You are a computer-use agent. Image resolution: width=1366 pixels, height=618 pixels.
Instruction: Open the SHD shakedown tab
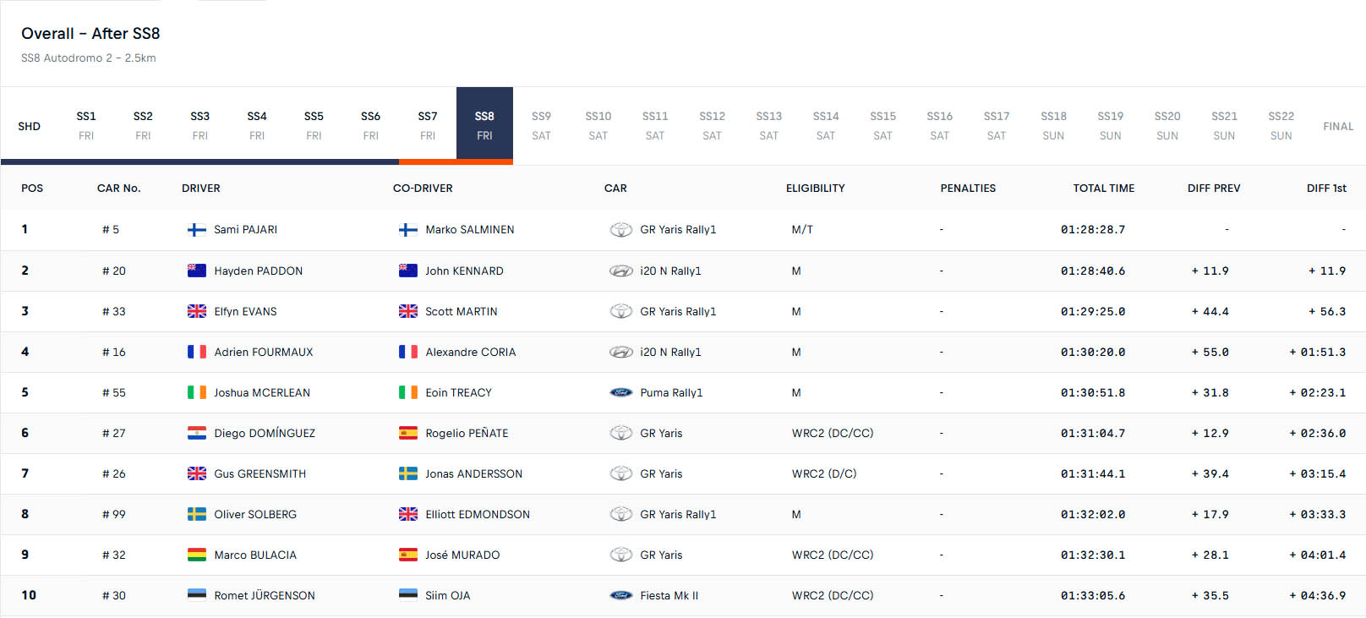click(x=30, y=126)
